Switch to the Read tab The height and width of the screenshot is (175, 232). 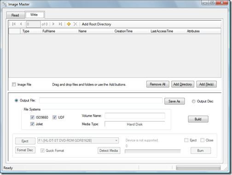[15, 15]
